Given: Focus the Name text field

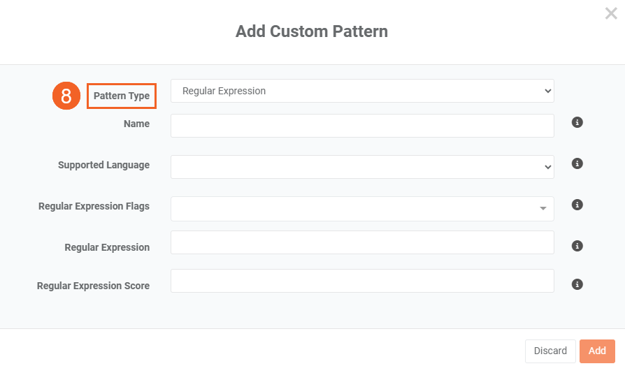Looking at the screenshot, I should pos(362,126).
